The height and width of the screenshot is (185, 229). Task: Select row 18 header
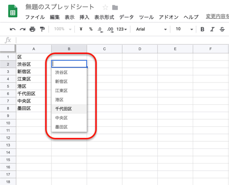8,182
